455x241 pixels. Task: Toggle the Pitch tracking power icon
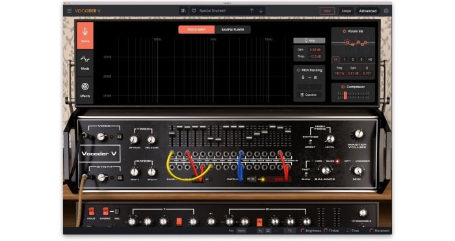[x=298, y=70]
